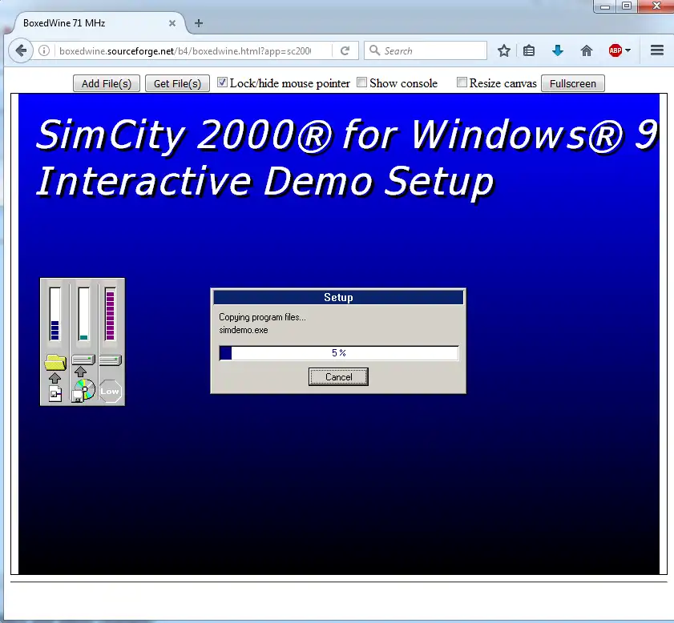This screenshot has height=623, width=674.
Task: Click the document file icon under the folder
Action: (x=55, y=394)
